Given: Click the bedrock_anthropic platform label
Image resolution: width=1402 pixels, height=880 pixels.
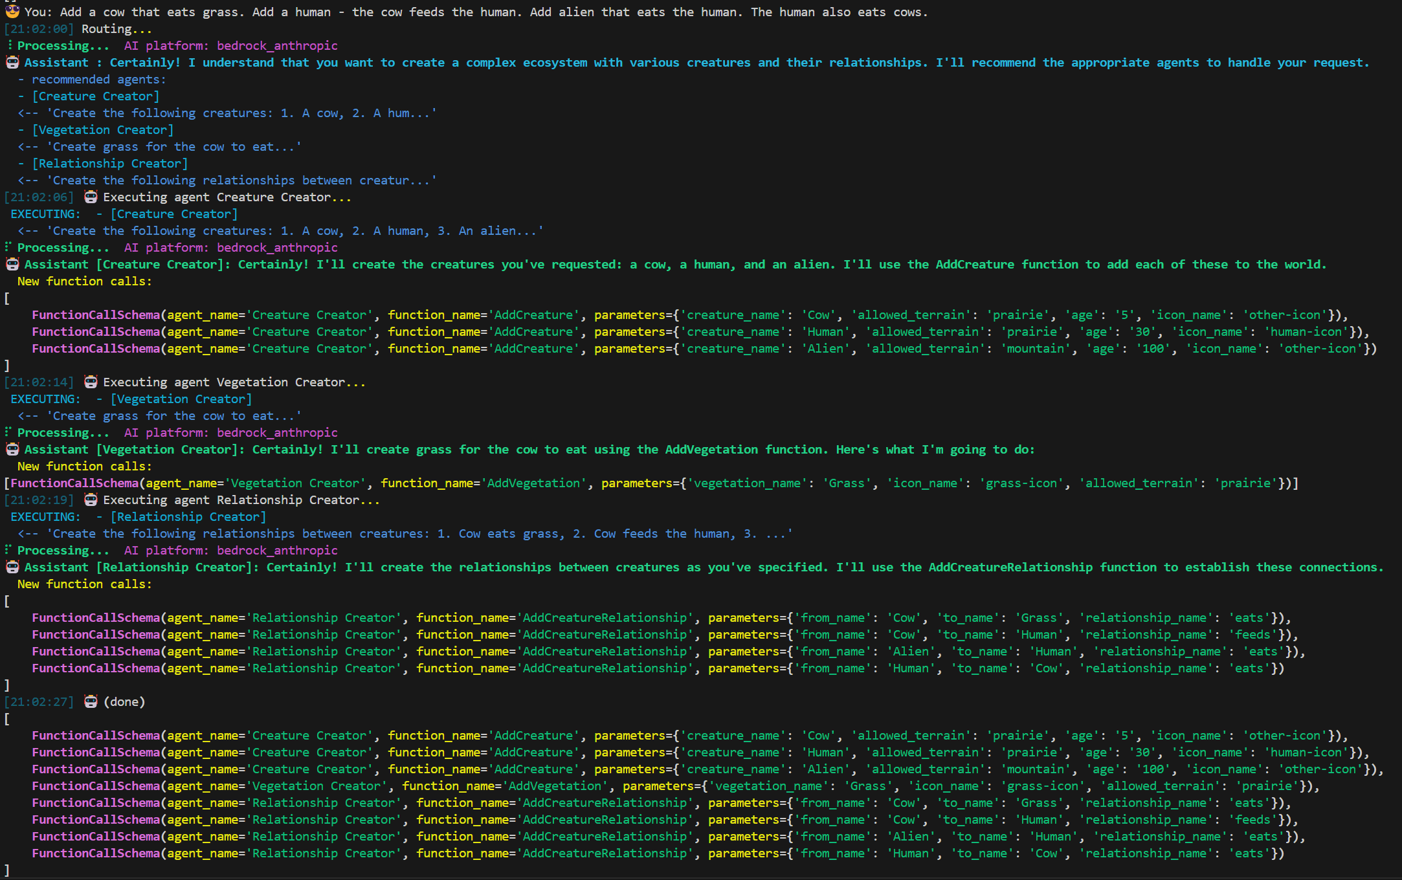Looking at the screenshot, I should coord(277,45).
